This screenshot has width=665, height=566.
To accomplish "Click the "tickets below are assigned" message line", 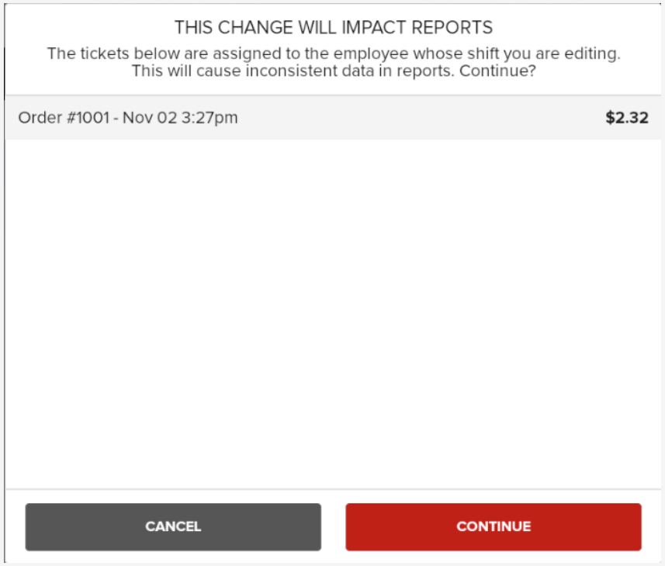I will coord(333,54).
